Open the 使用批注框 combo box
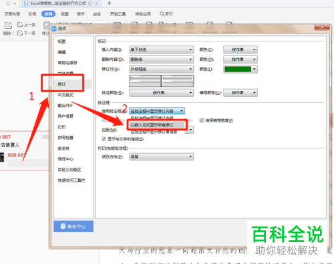The width and height of the screenshot is (334, 264). pyautogui.click(x=157, y=111)
